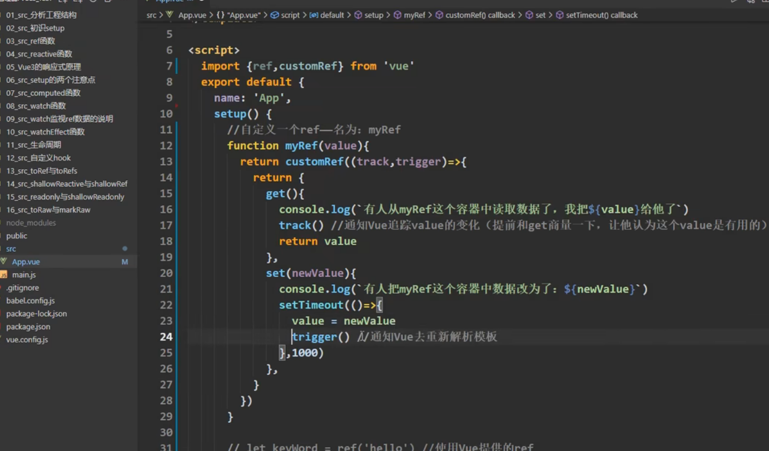Viewport: 769px width, 451px height.
Task: Click the curly braces icon in breadcrumbs
Action: coord(220,16)
